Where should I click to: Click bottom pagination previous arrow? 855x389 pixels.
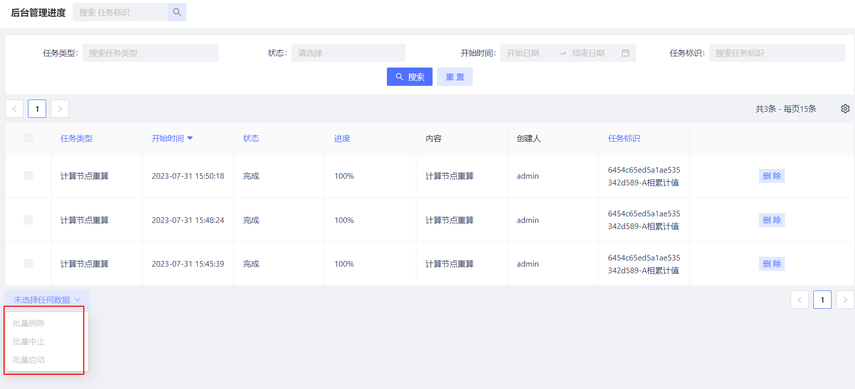coord(800,300)
